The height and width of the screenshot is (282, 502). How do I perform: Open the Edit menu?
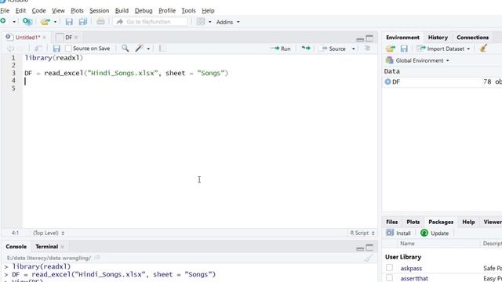[x=20, y=10]
